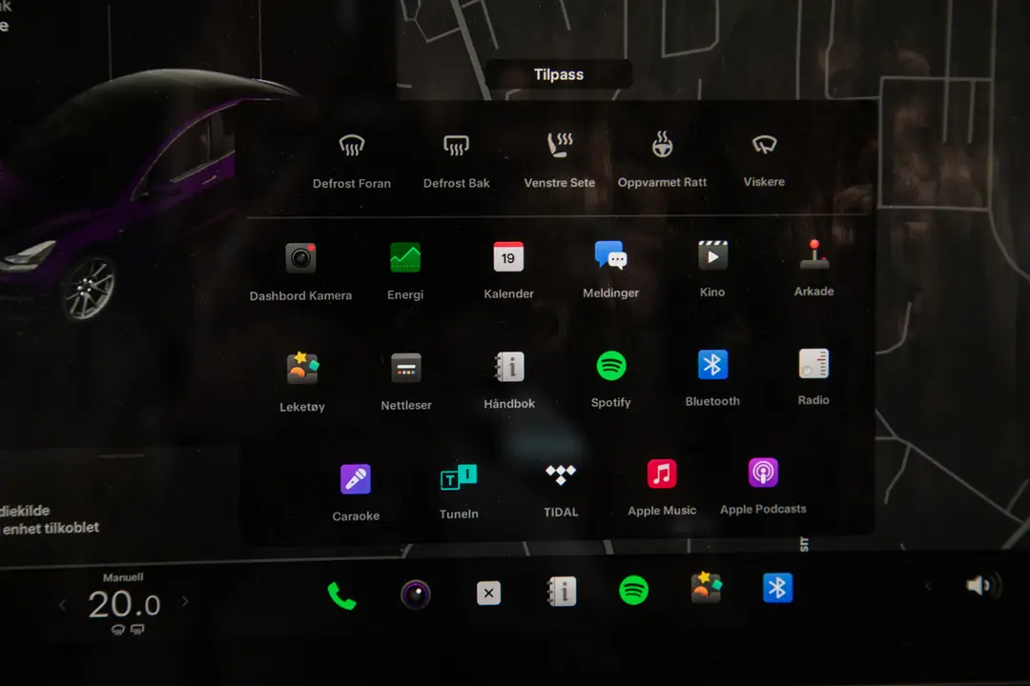Open the camera lens icon in dock
Screen dimensions: 1030x686
(x=415, y=595)
